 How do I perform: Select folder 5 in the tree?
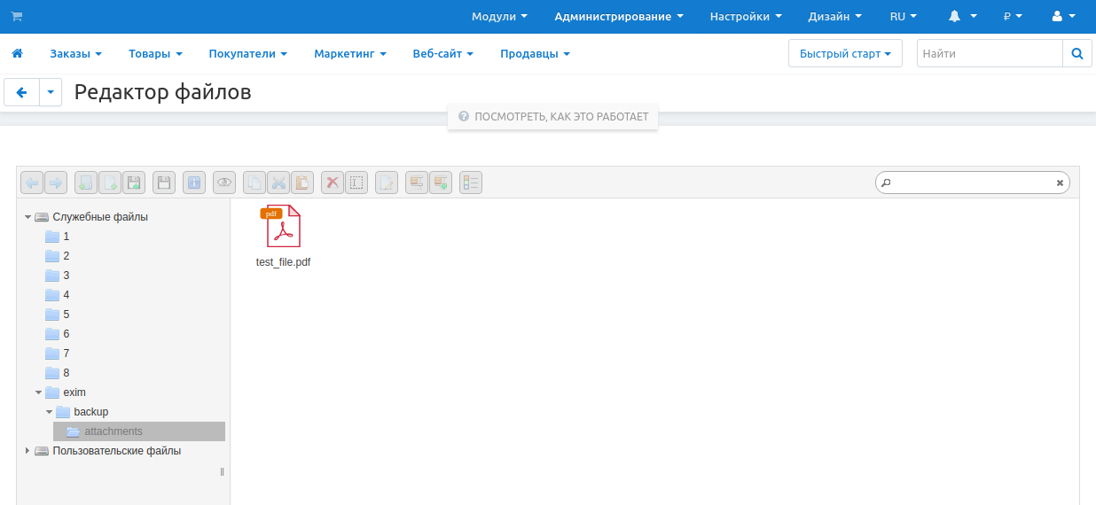57,315
